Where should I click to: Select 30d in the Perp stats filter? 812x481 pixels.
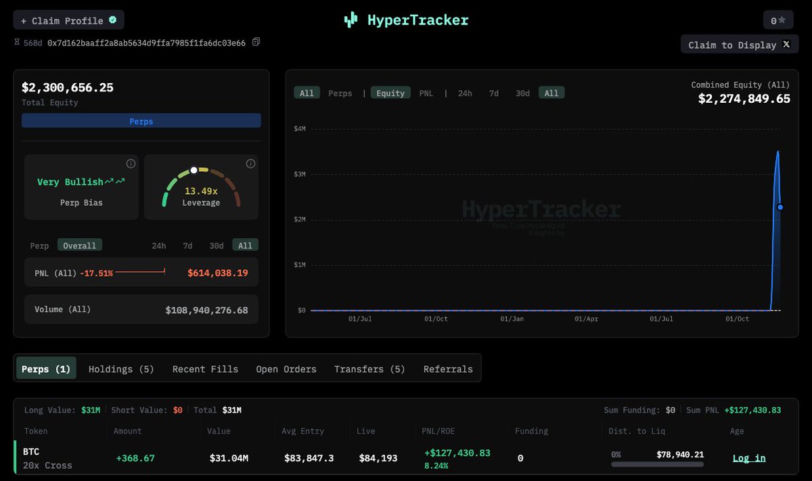coord(216,245)
